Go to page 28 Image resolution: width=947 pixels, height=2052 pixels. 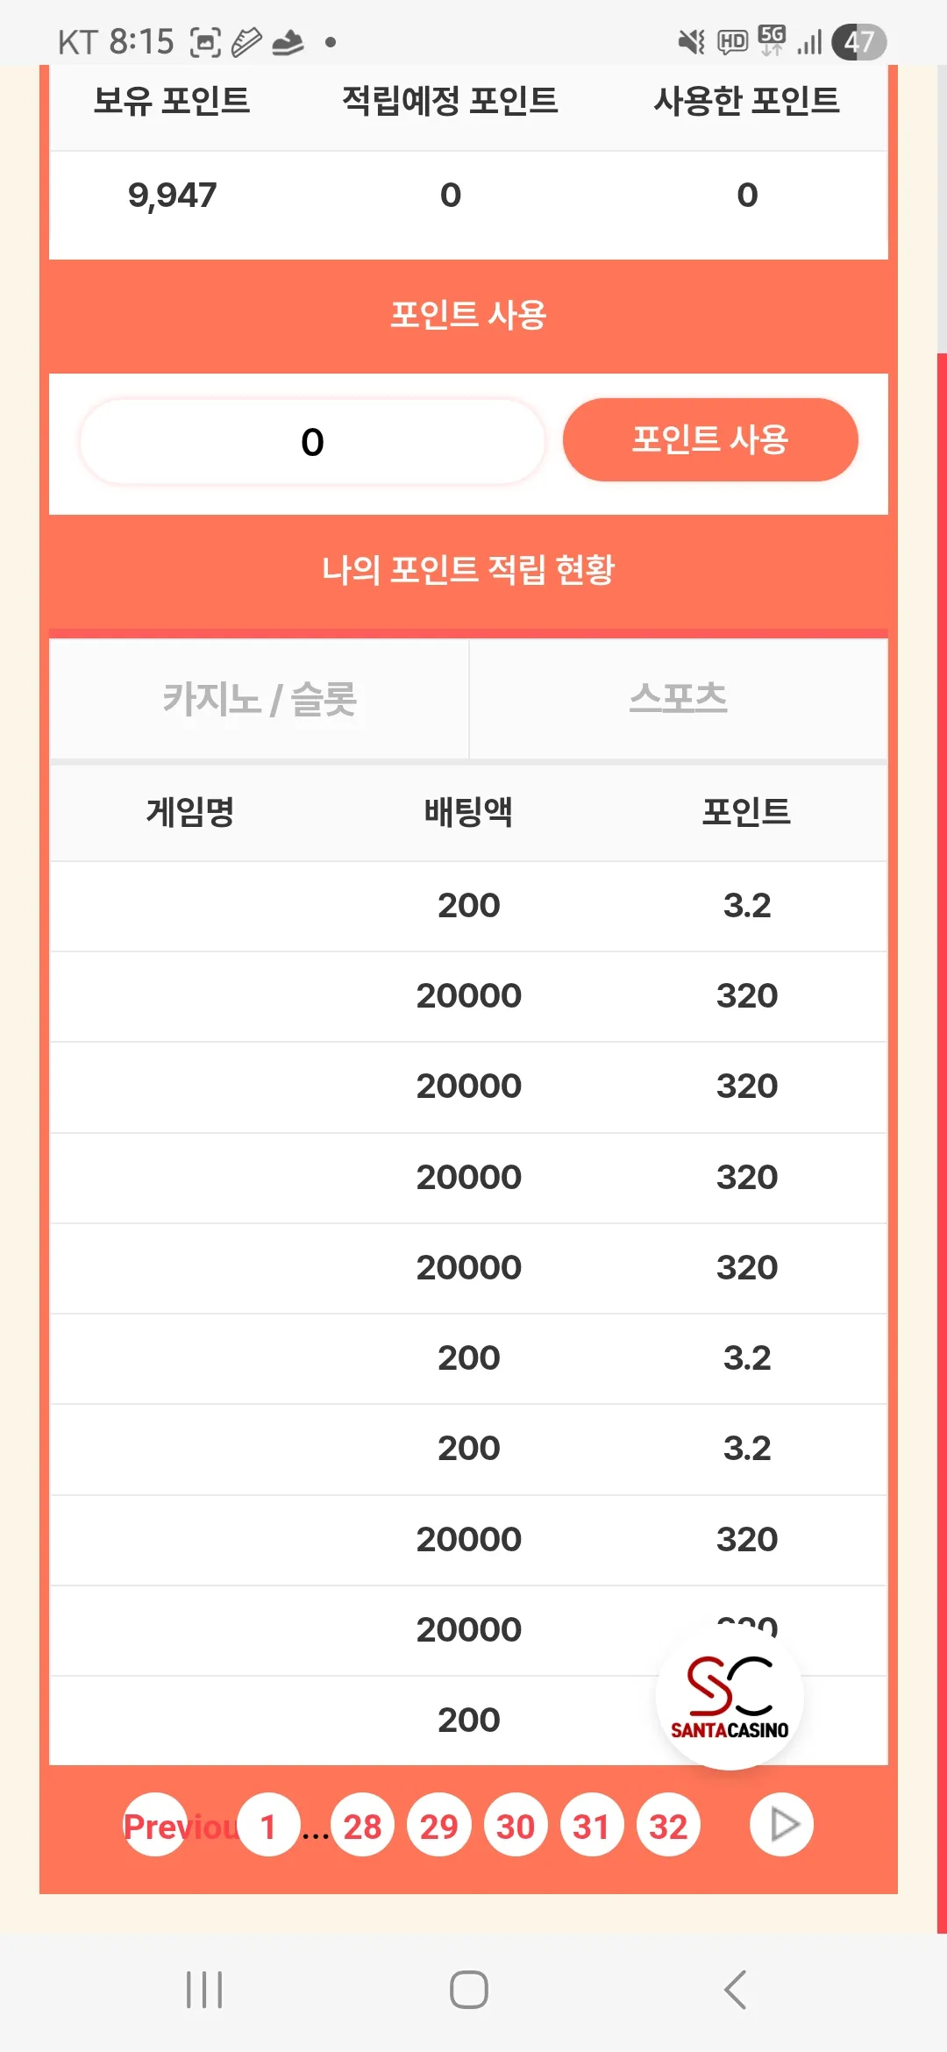tap(362, 1825)
